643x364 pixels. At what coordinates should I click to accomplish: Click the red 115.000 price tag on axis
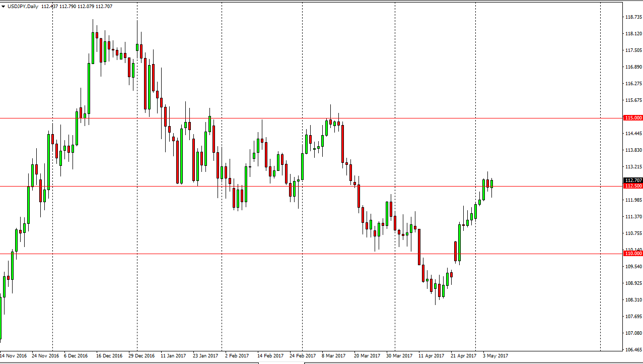tap(633, 117)
